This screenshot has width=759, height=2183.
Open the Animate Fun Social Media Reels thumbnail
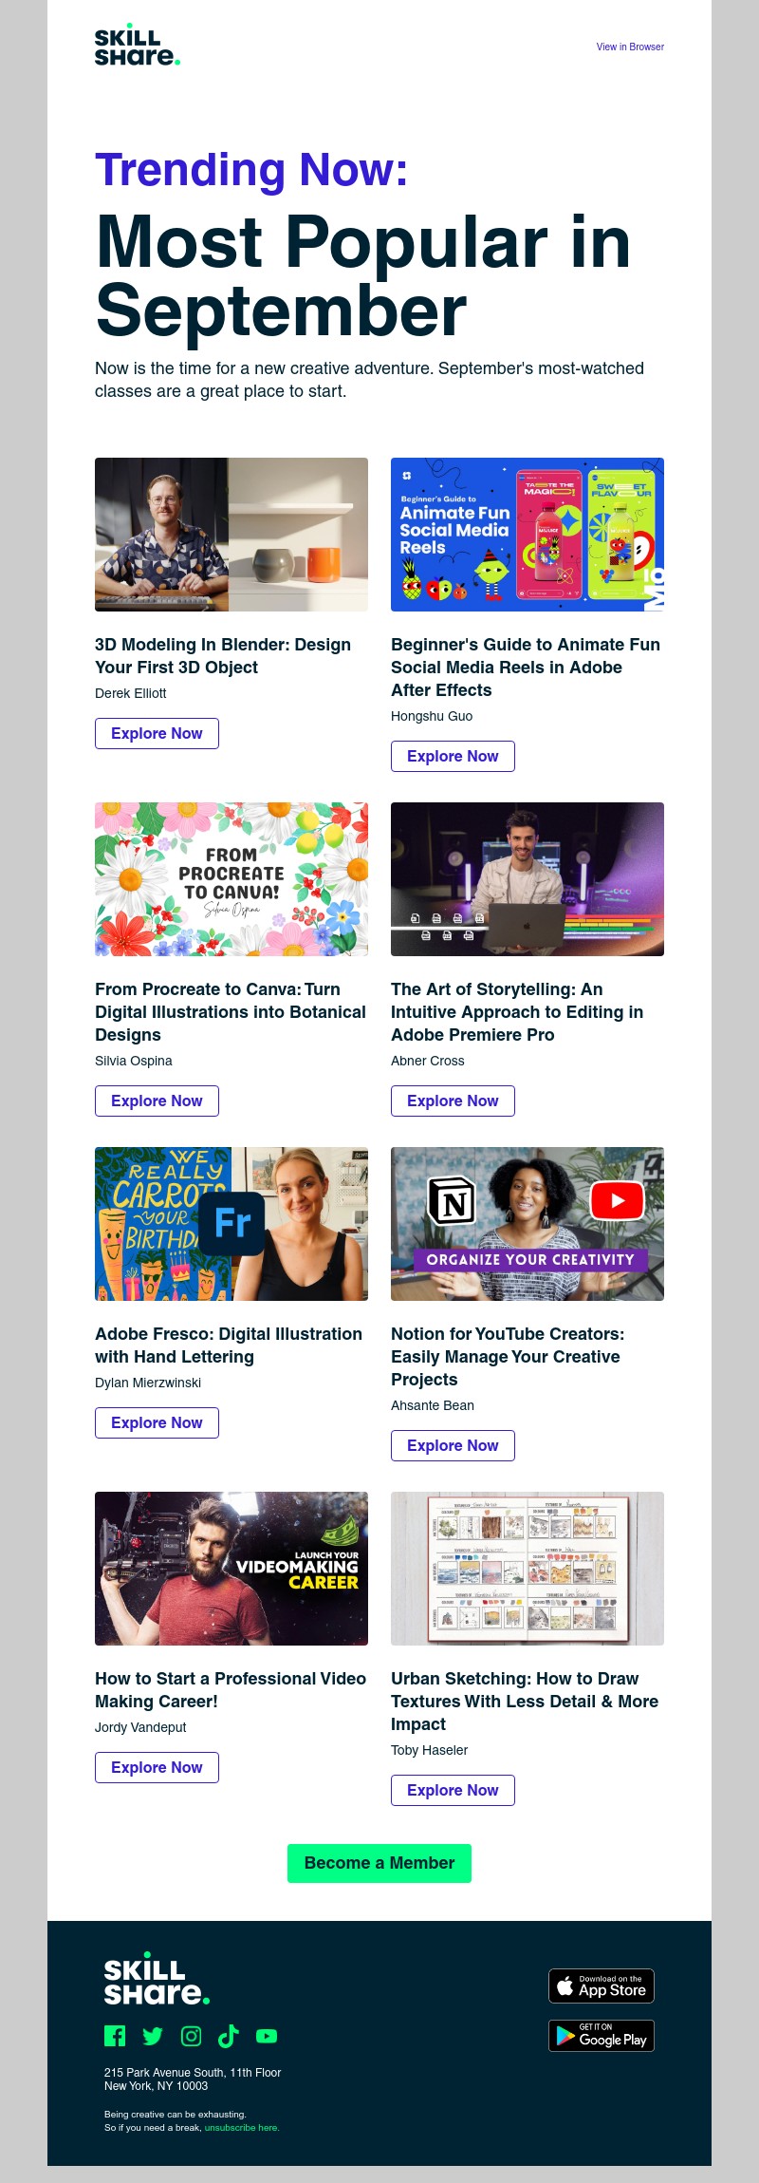click(528, 535)
